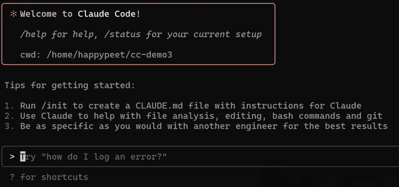
Task: Click the cwd path /home/happypeet/cc-demo3
Action: pos(109,55)
